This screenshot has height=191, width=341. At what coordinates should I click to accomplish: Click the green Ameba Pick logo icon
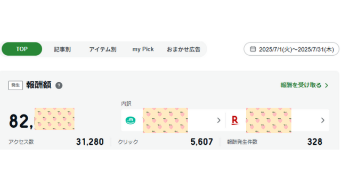[131, 120]
